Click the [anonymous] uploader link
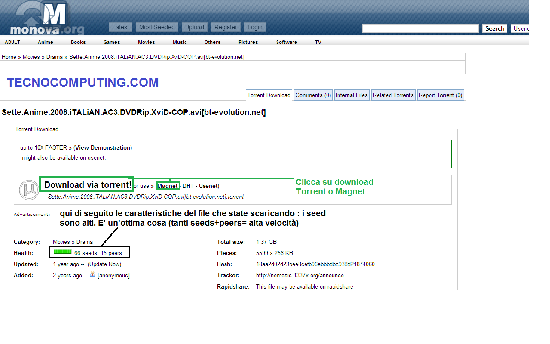Viewport: 550px width, 344px height. [x=113, y=275]
